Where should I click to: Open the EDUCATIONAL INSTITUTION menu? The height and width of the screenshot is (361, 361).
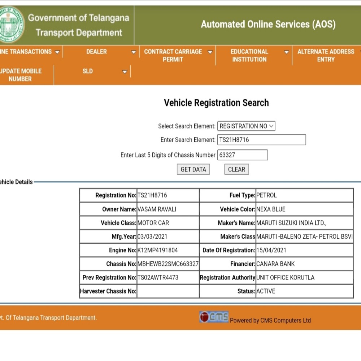pos(249,56)
